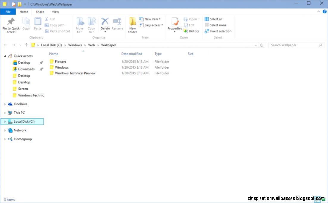Open the View ribbon tab
328x203 pixels.
pyautogui.click(x=55, y=12)
